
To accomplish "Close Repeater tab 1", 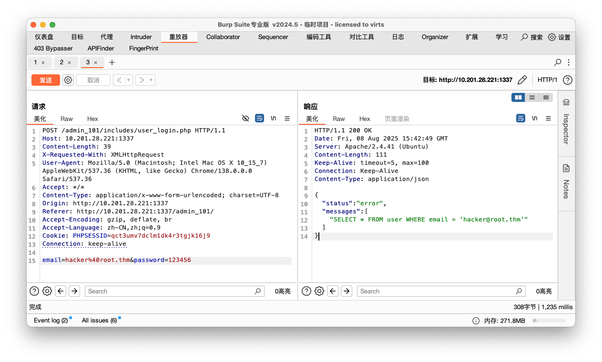I will tap(43, 62).
